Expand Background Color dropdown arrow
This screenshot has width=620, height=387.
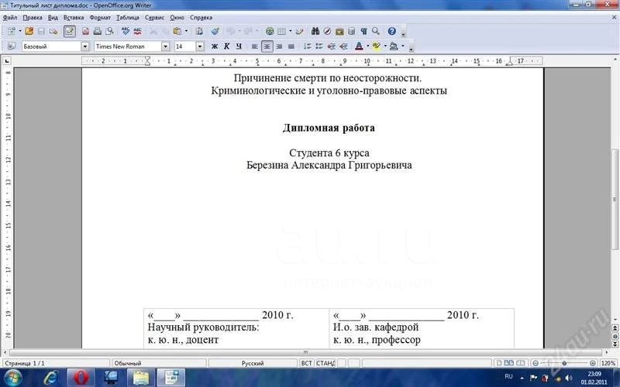point(402,46)
